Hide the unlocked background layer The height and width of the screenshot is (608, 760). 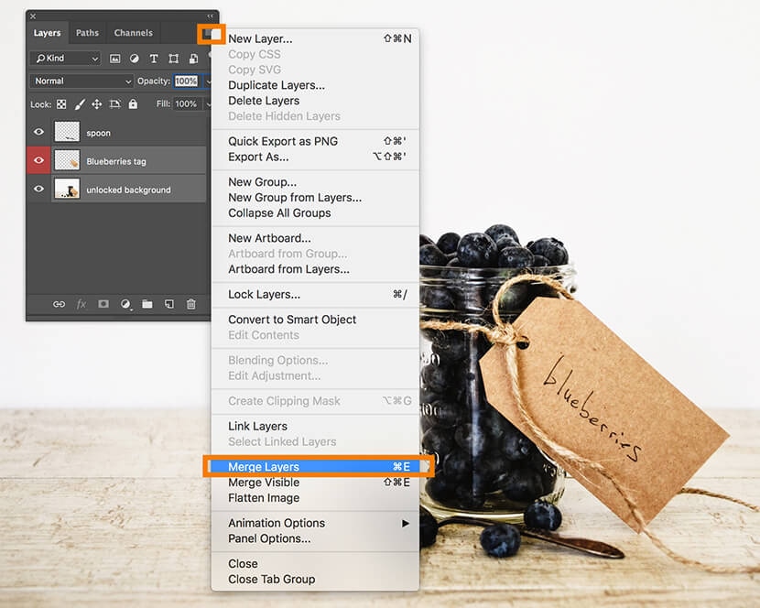(x=38, y=190)
